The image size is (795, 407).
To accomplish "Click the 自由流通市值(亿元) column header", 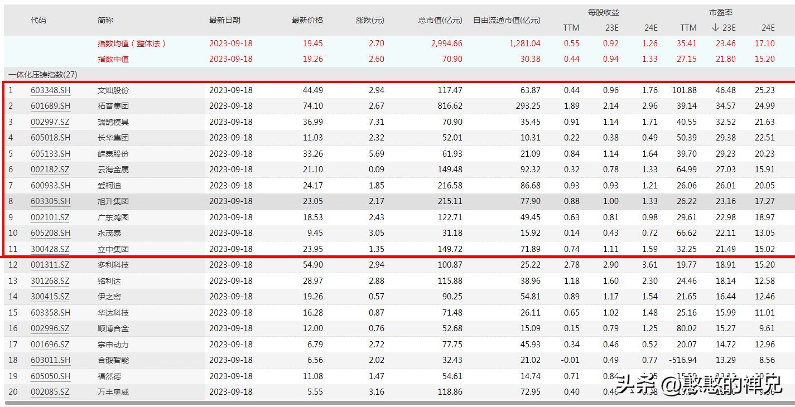I will (x=507, y=20).
